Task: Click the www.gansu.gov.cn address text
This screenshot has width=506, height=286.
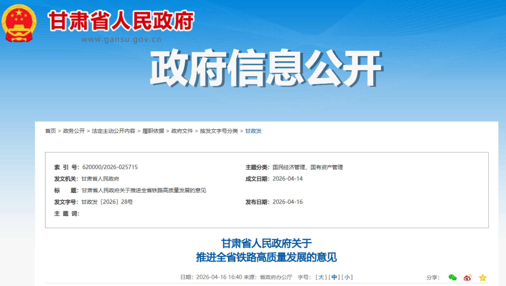Action: click(x=121, y=39)
